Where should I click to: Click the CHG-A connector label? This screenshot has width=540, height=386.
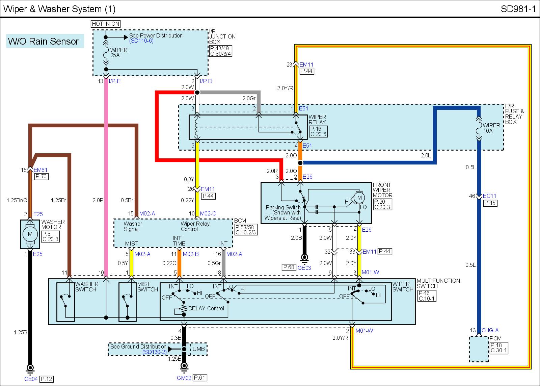click(x=490, y=330)
